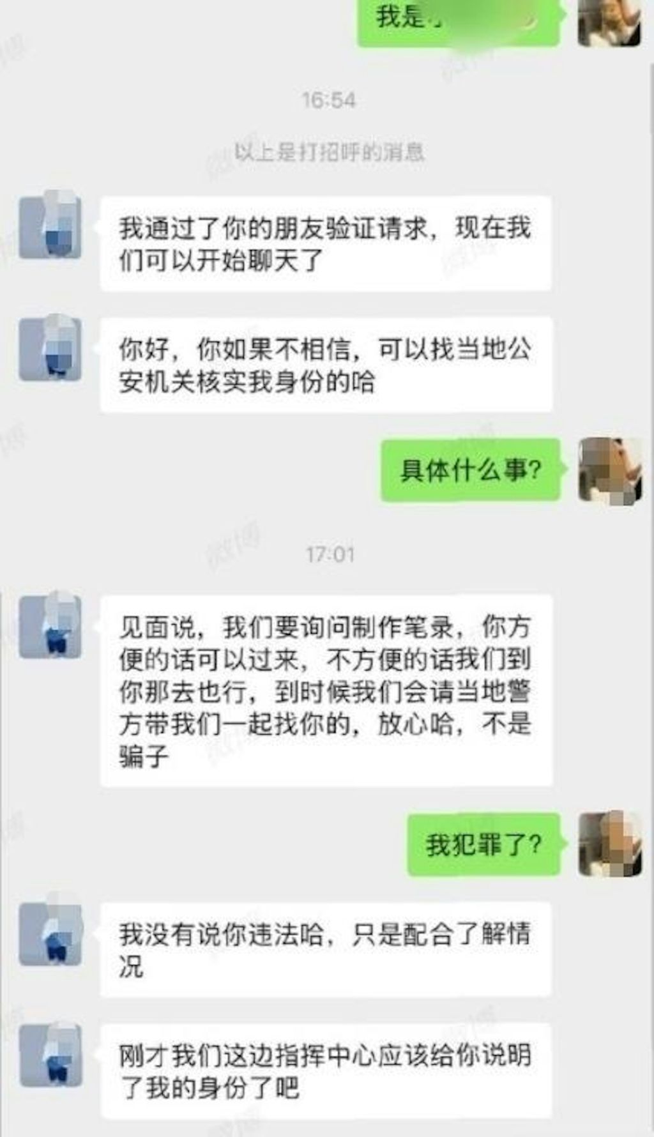This screenshot has width=654, height=1137.
Task: Tap sender avatar beside '你好，你如果不相信'
Action: (50, 349)
